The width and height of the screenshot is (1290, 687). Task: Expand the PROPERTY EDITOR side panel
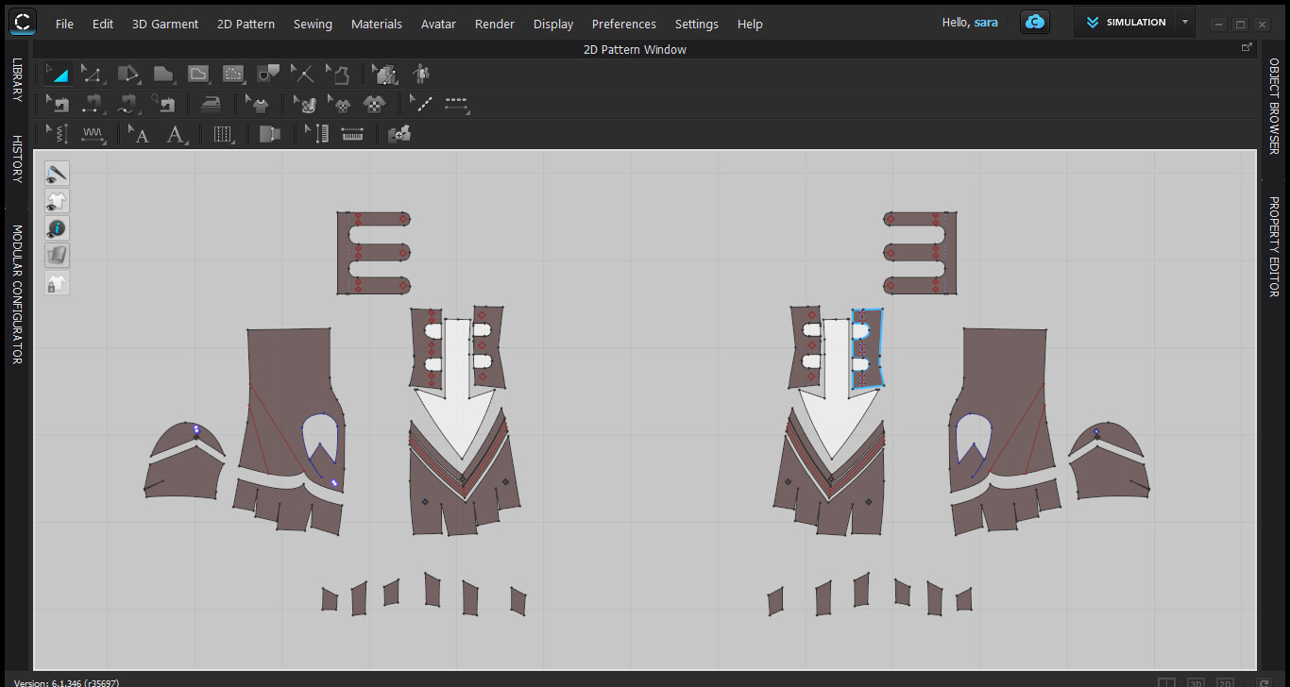(x=1273, y=247)
